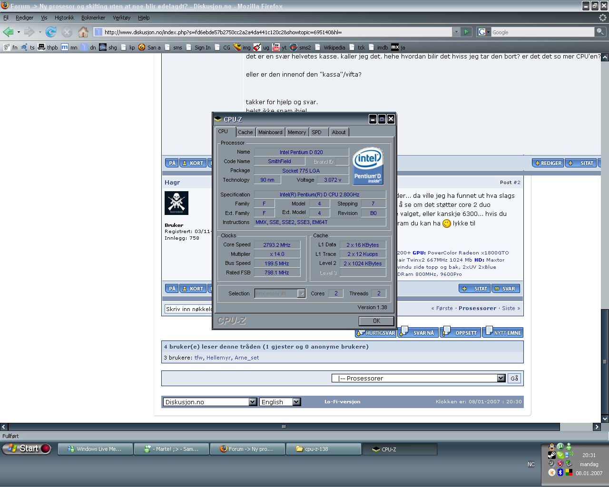609x487 pixels.
Task: Click the SVAR NÅ button
Action: pos(418,332)
